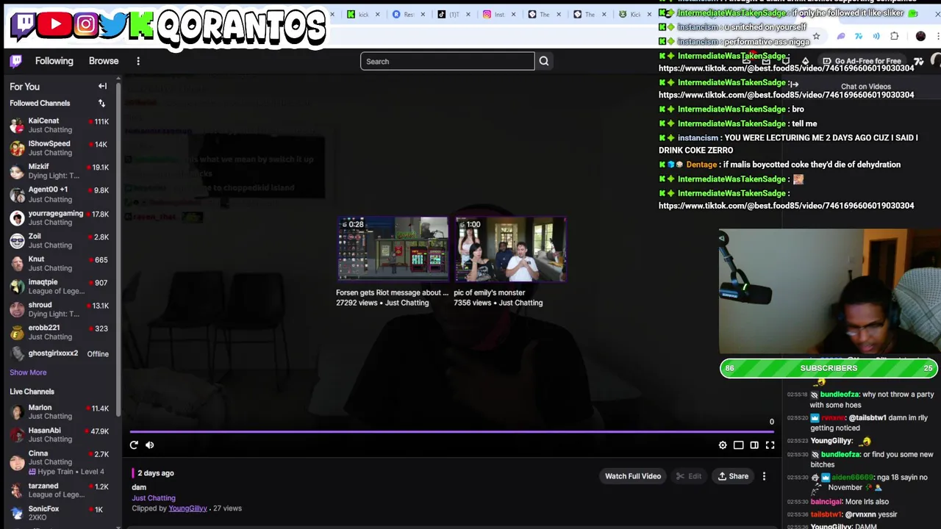Open IShowSpeed in followed channels
This screenshot has width=941, height=529.
(60, 148)
